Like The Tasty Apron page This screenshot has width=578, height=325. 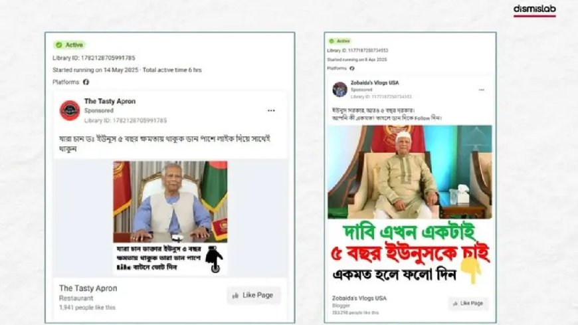click(x=254, y=295)
